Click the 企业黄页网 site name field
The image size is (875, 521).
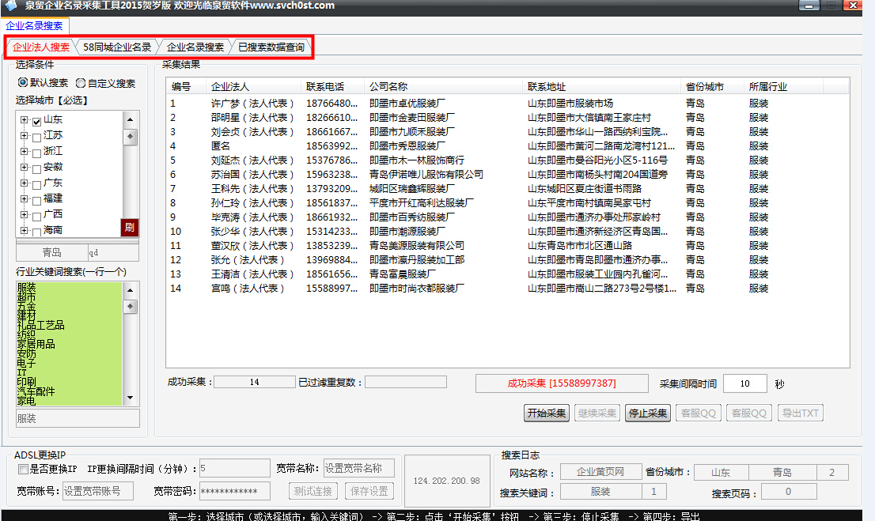point(600,473)
